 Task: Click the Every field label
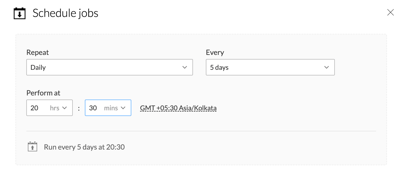(215, 52)
